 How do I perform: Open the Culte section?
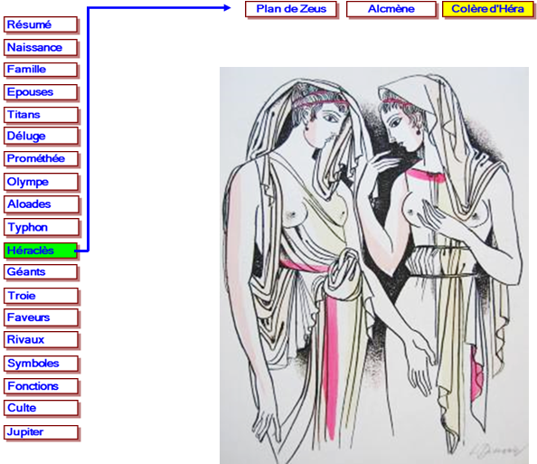41,408
